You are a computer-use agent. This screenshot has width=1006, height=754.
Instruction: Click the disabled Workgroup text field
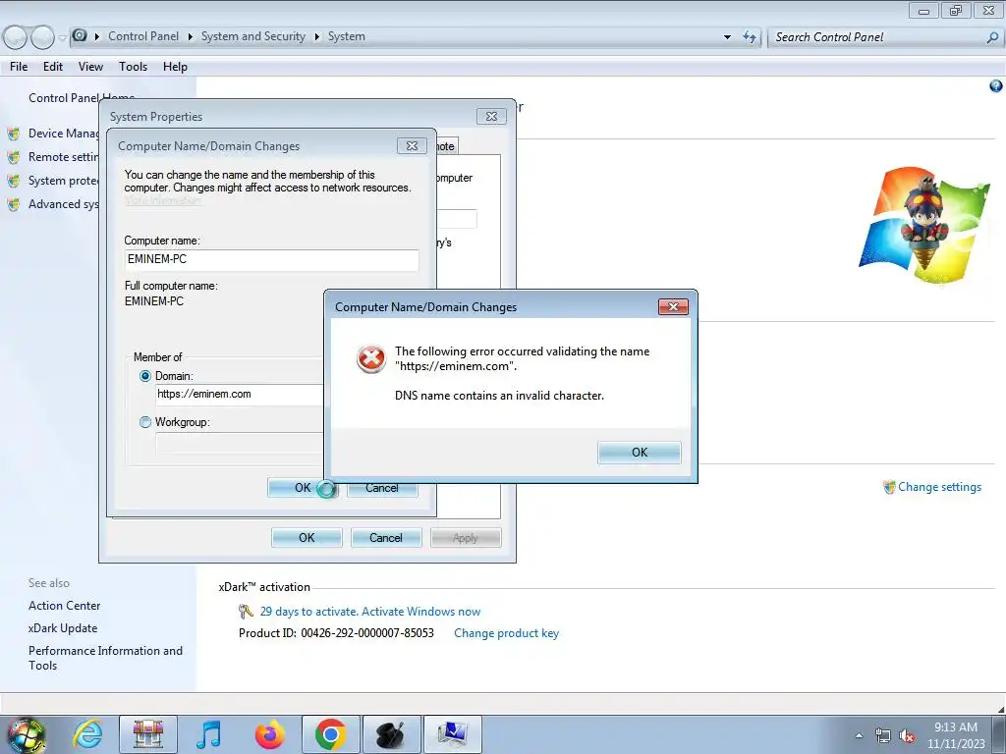coord(240,443)
